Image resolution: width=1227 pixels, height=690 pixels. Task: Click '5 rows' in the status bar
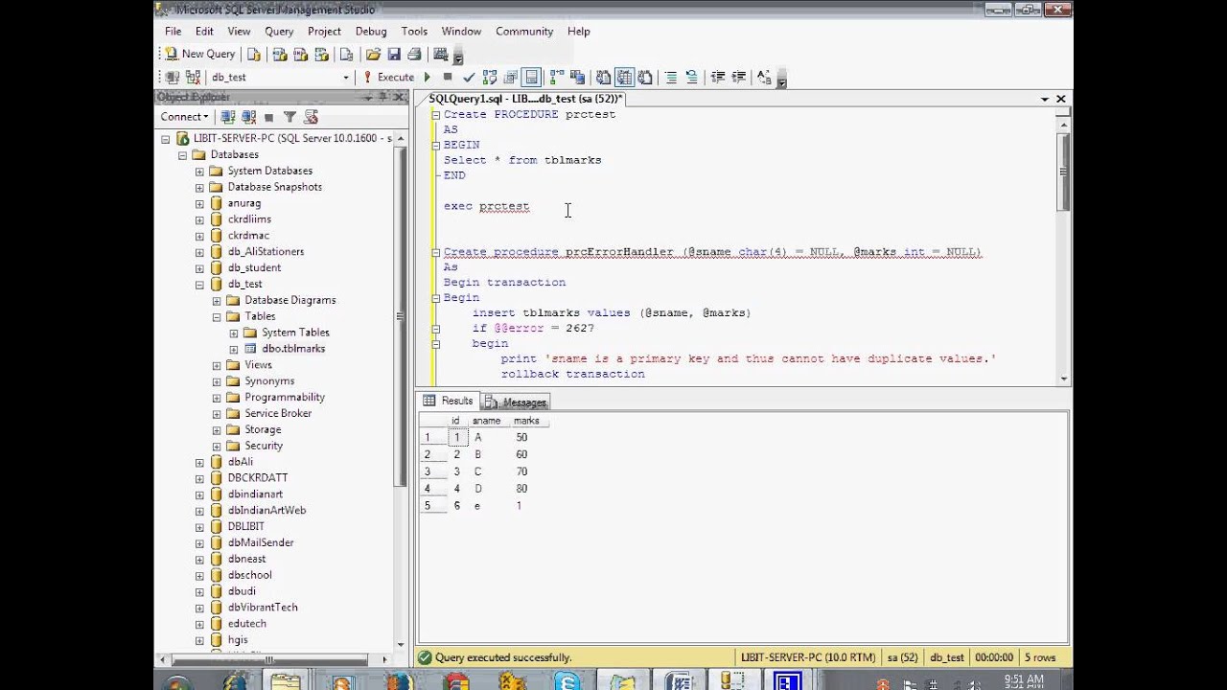[x=1040, y=657]
